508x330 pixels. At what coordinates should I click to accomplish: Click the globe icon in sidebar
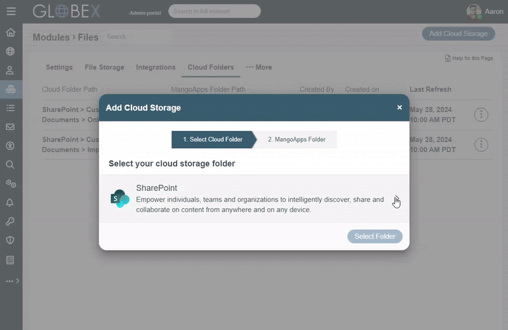10,52
